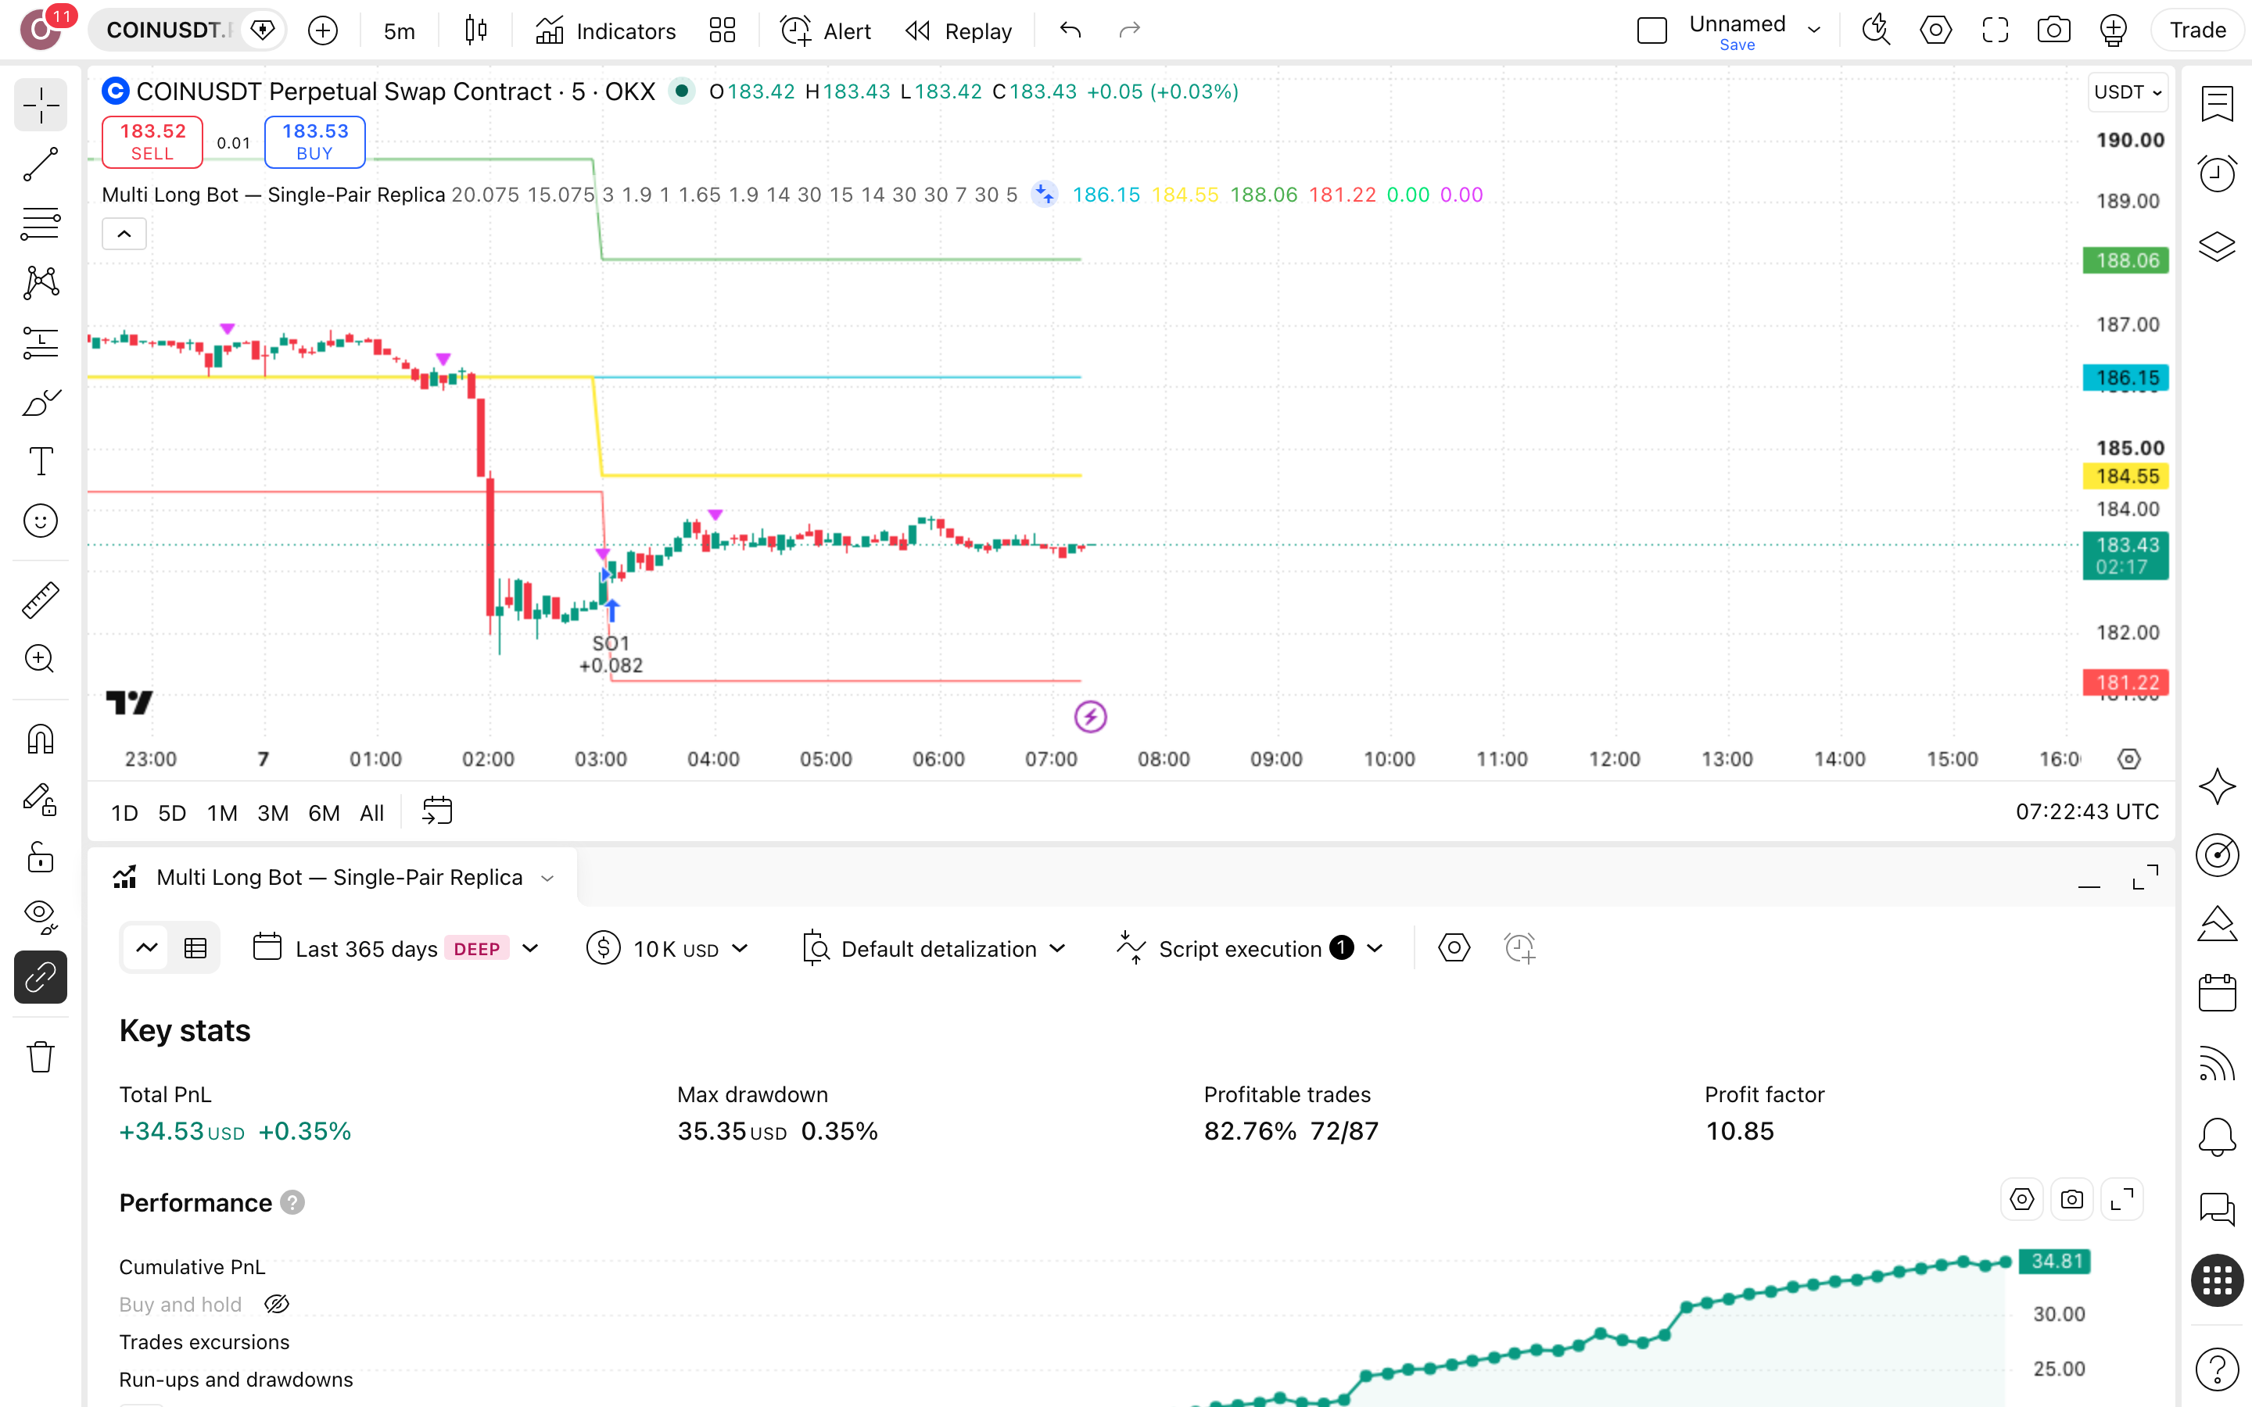The image size is (2252, 1407).
Task: Collapse the indicator legend chevron
Action: [x=124, y=234]
